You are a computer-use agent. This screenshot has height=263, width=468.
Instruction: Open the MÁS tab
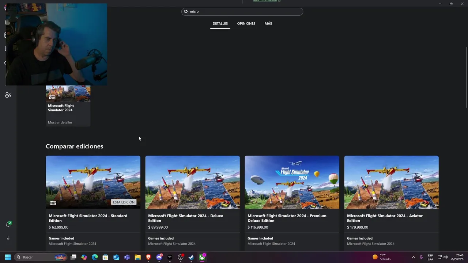(x=268, y=23)
